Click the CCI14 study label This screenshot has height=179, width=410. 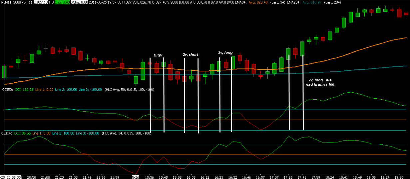7,133
